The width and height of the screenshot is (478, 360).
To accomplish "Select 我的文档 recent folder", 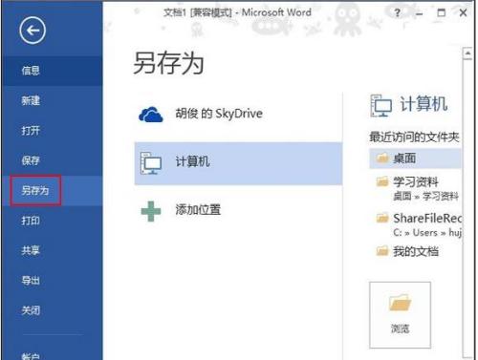I will [415, 251].
